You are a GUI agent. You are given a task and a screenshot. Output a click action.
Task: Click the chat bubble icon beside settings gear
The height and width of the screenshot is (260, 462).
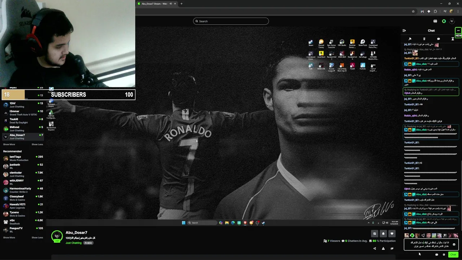click(x=437, y=255)
